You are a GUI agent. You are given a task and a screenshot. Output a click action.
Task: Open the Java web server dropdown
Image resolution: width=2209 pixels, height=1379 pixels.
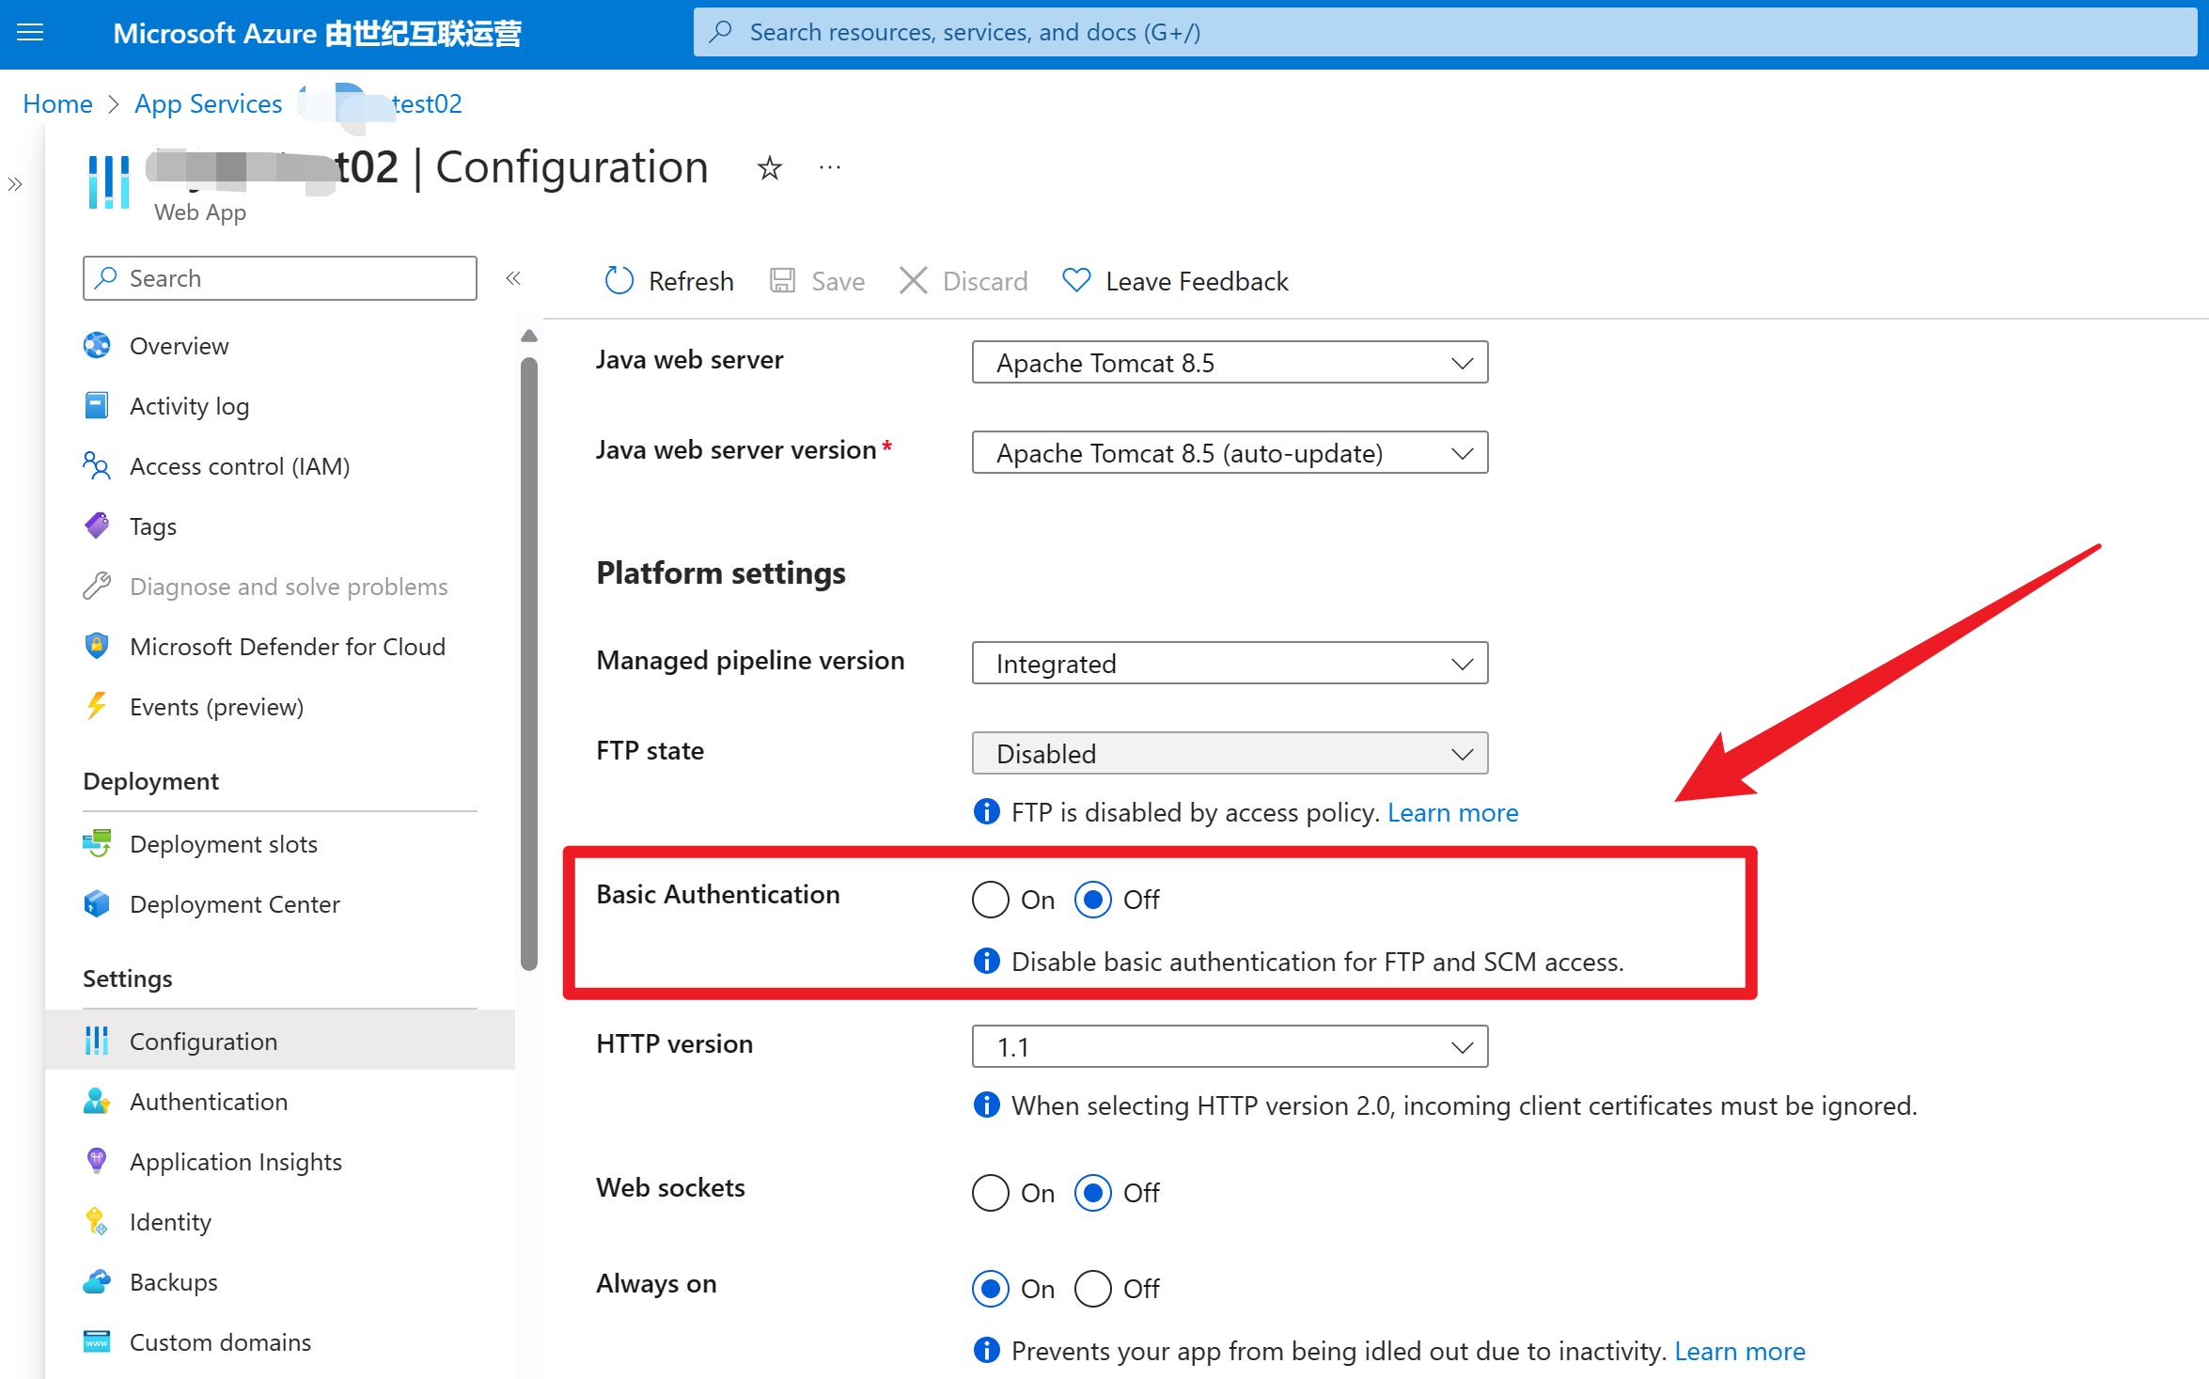point(1229,363)
